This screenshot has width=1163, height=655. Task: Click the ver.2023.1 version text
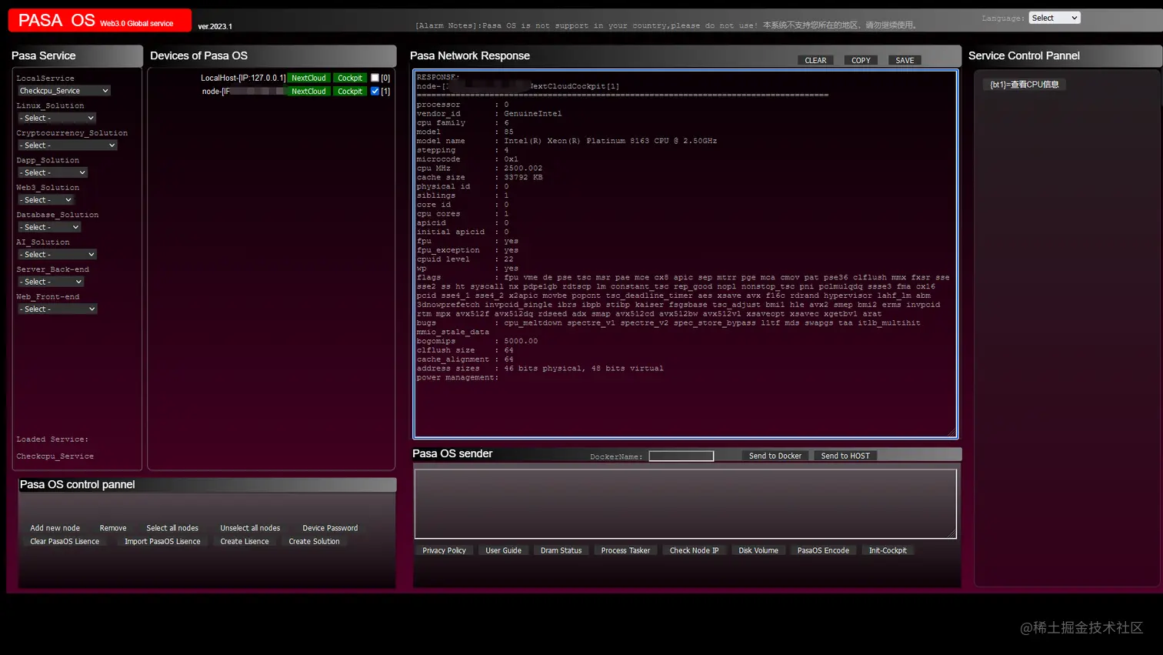pos(215,26)
